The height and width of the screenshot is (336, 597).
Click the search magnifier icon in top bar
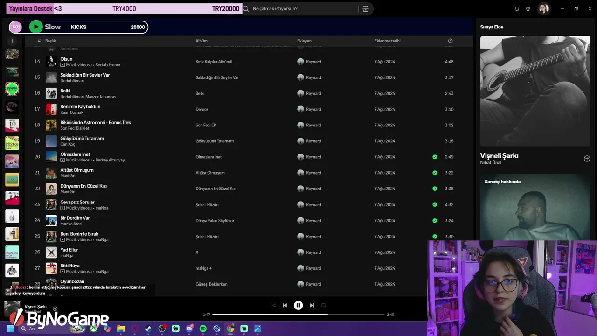pyautogui.click(x=246, y=9)
